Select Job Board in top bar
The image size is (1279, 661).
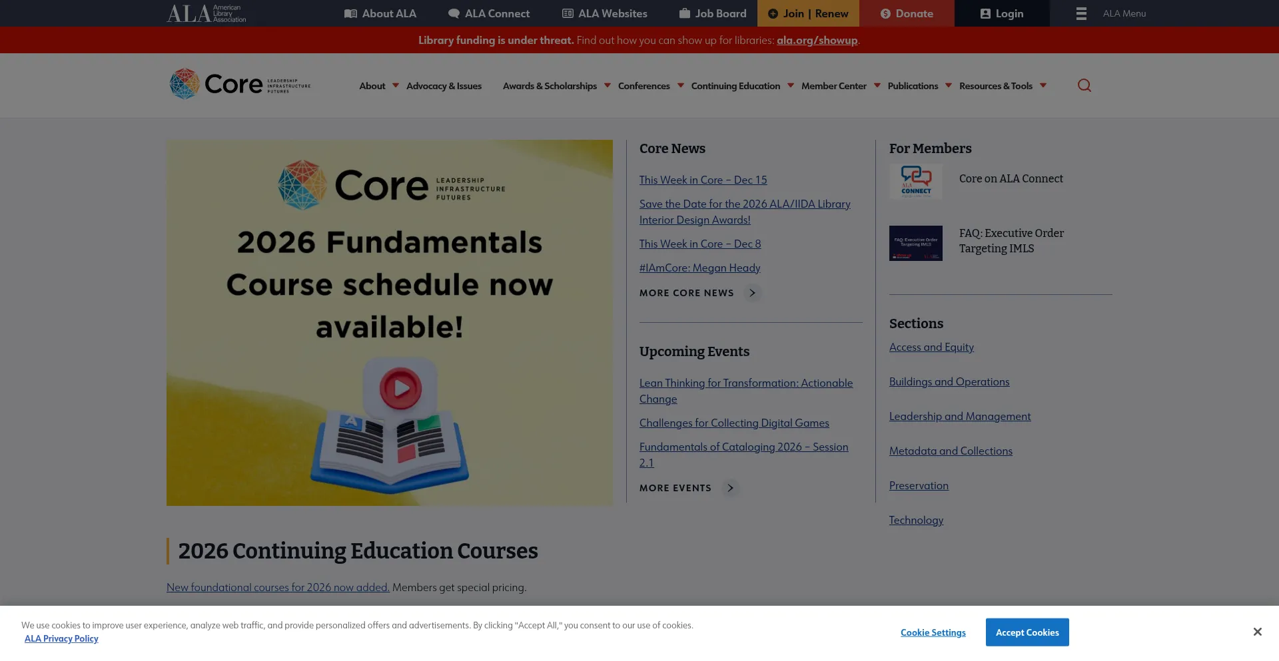coord(712,13)
